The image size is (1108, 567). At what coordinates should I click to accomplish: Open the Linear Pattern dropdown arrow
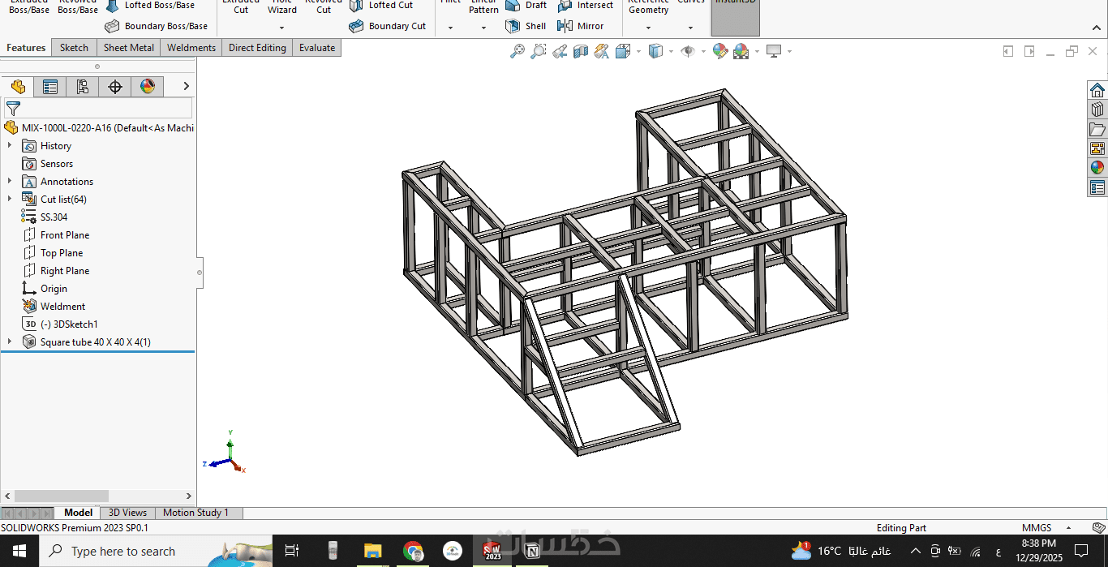pyautogui.click(x=483, y=28)
